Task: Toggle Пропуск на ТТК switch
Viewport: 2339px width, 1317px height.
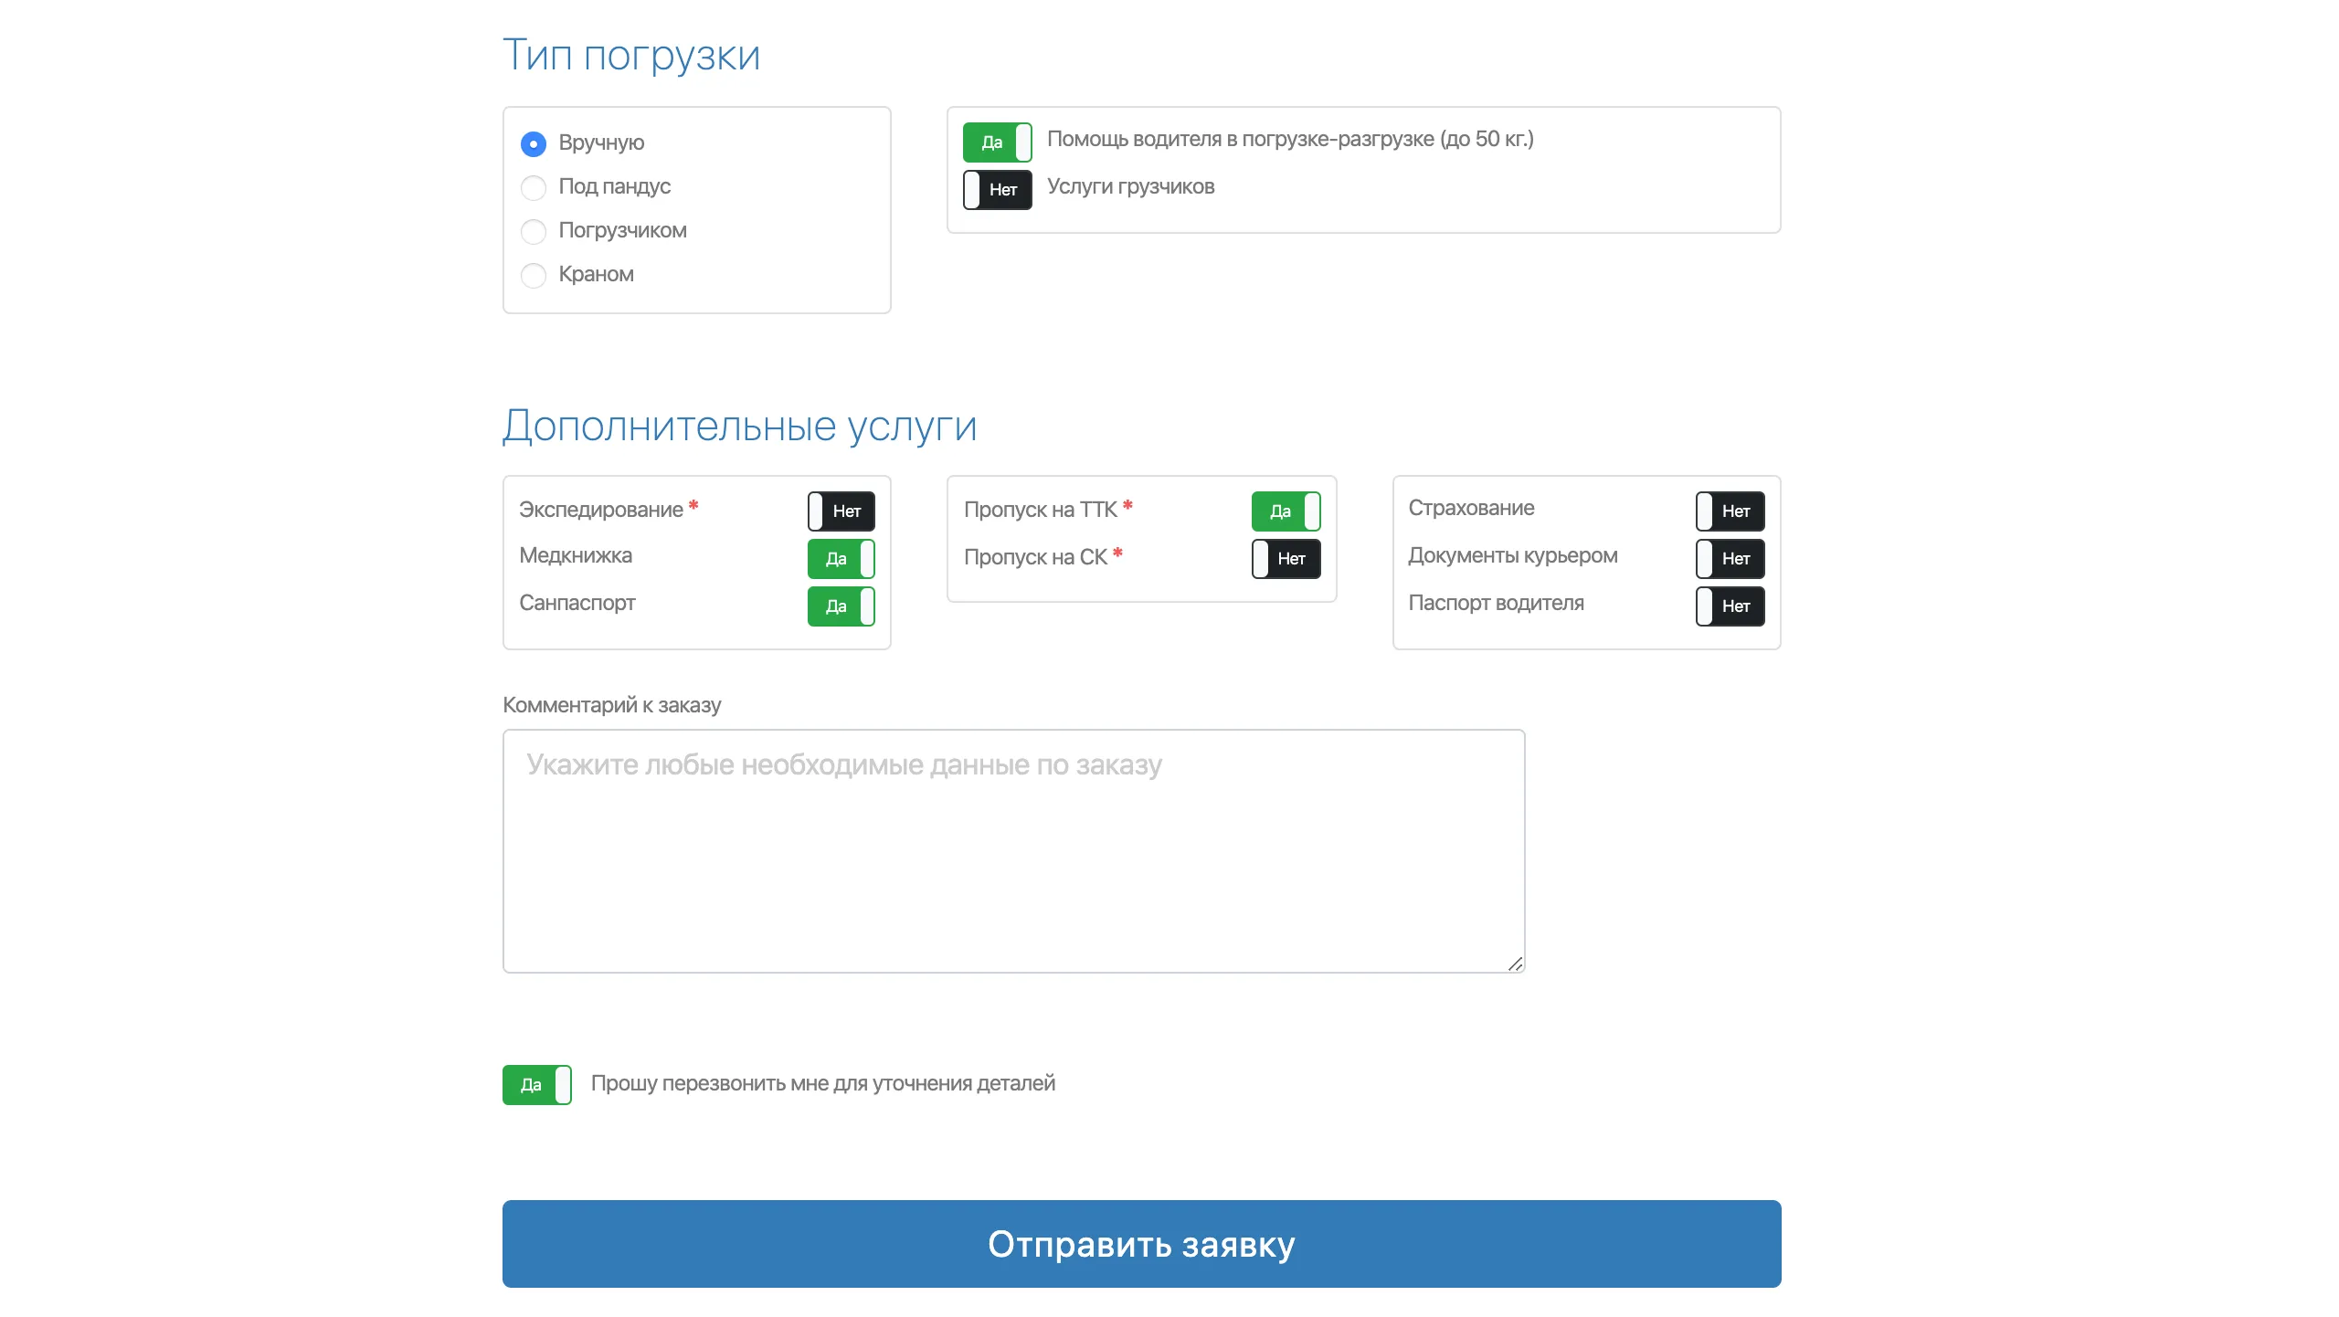Action: pyautogui.click(x=1286, y=511)
